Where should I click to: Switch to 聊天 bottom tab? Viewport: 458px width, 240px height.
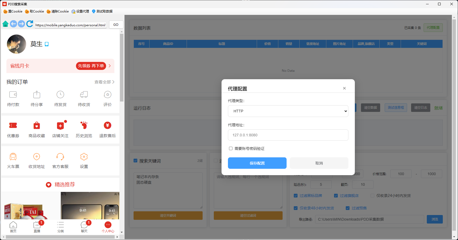pos(84,227)
